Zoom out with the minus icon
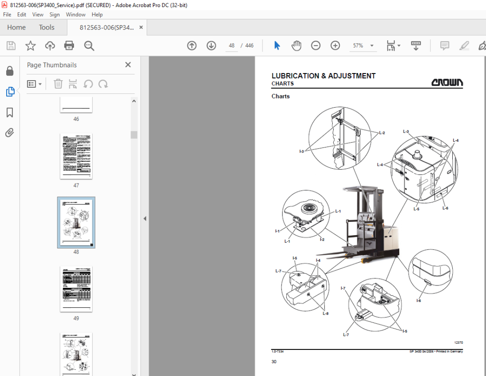 point(316,46)
